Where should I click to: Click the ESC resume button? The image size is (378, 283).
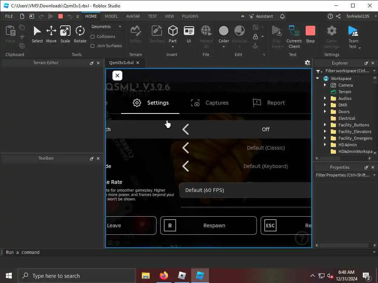286,226
